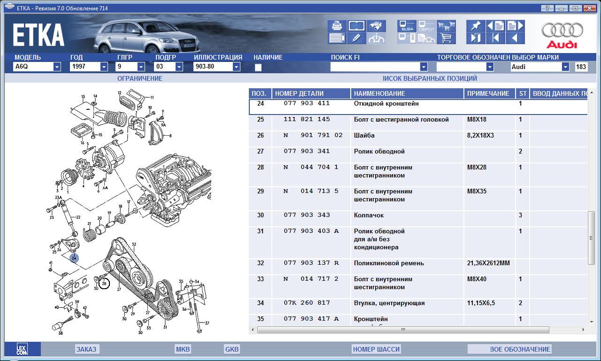This screenshot has width=601, height=361.
Task: Click the ВВОД ДАННЫХ column header
Action: click(x=558, y=93)
